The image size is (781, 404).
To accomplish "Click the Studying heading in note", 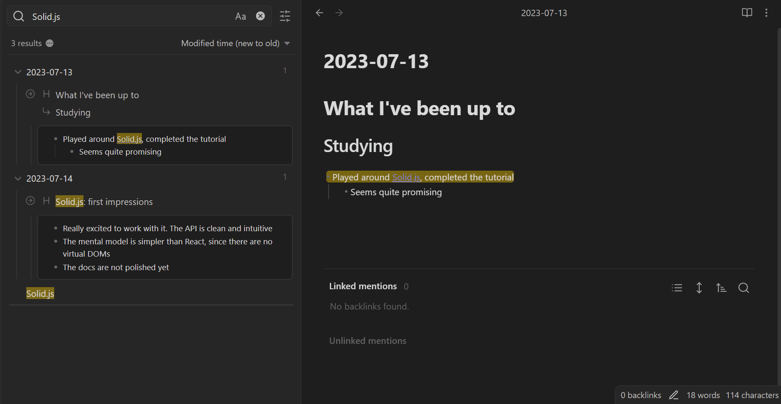I will [359, 146].
